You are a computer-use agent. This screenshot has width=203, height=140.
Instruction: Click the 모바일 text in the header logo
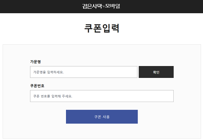[x=113, y=6]
